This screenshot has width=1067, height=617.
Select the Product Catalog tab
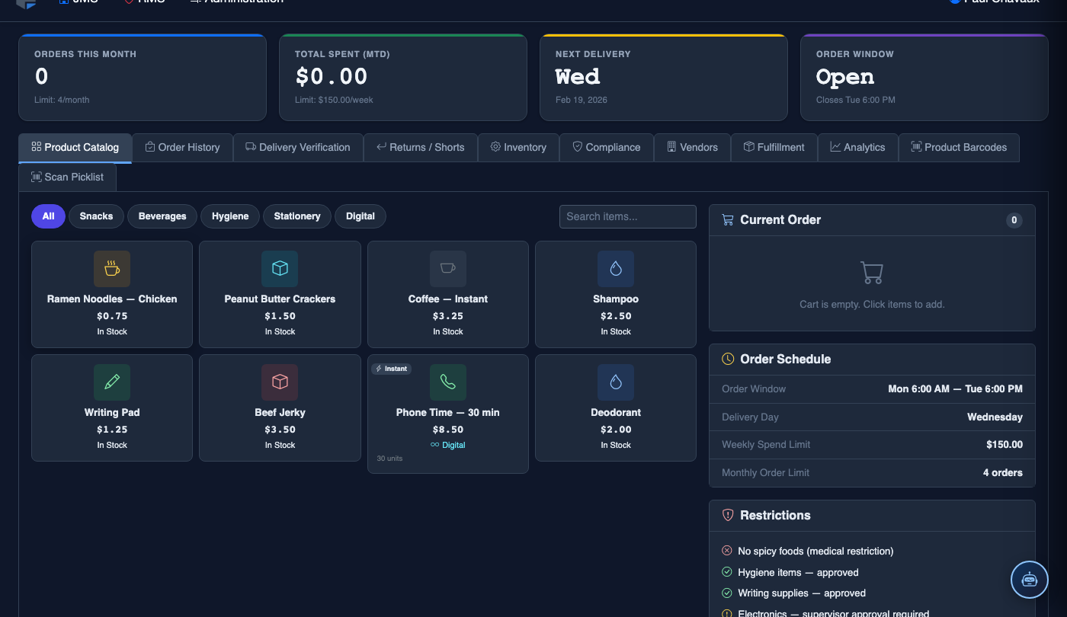[x=75, y=147]
